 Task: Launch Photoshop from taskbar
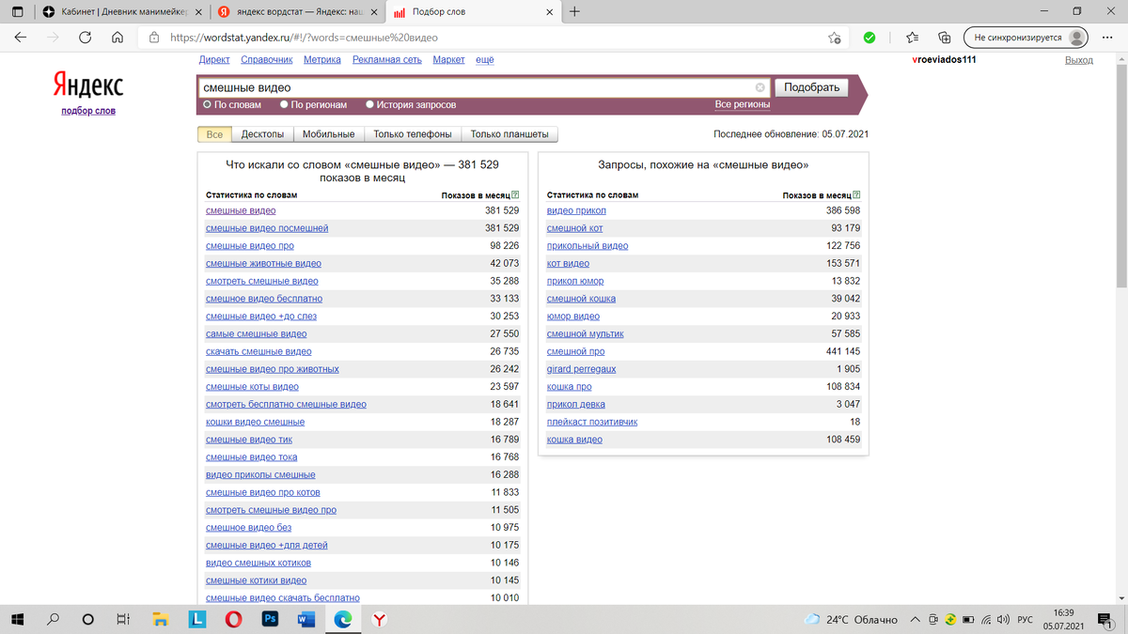[x=270, y=620]
